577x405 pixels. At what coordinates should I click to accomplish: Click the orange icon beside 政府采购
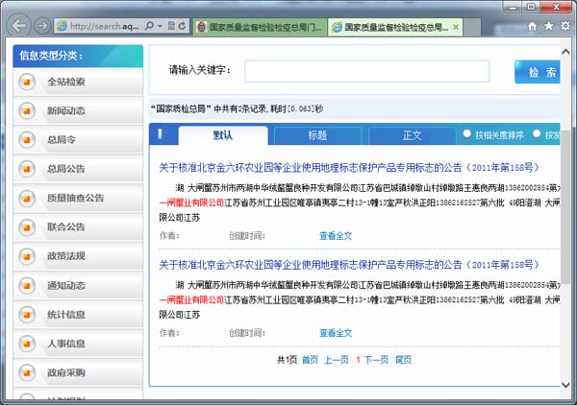27,372
